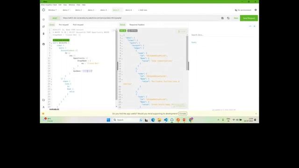The width and height of the screenshot is (299, 168).
Task: Open the account person sidebar icon
Action: click(43, 107)
